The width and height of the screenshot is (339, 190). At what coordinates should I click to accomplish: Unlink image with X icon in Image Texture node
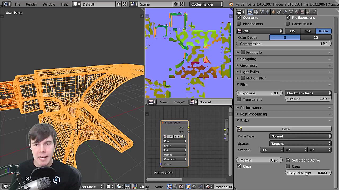185,136
